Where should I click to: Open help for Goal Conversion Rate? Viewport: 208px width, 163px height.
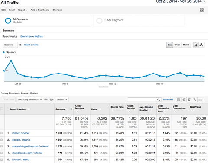point(165,112)
